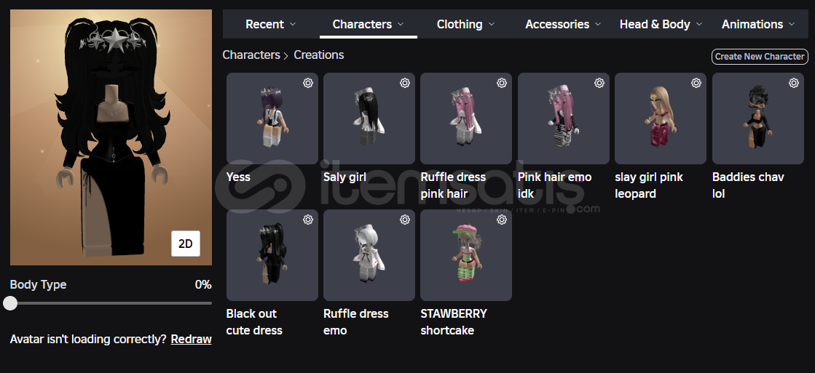
Task: Open gear icon on Baddies chav lol
Action: point(794,83)
